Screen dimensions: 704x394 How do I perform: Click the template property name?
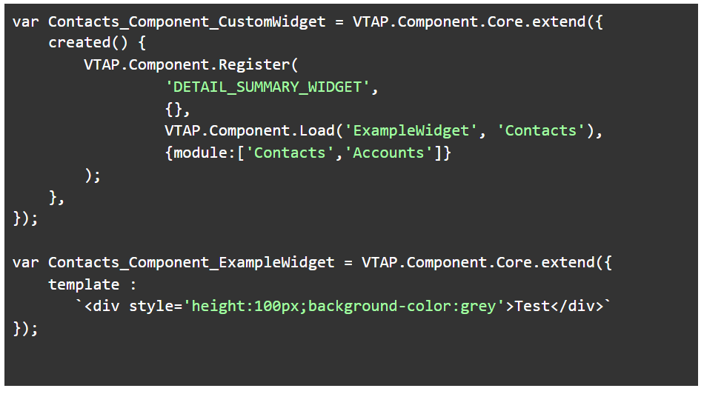tap(83, 285)
